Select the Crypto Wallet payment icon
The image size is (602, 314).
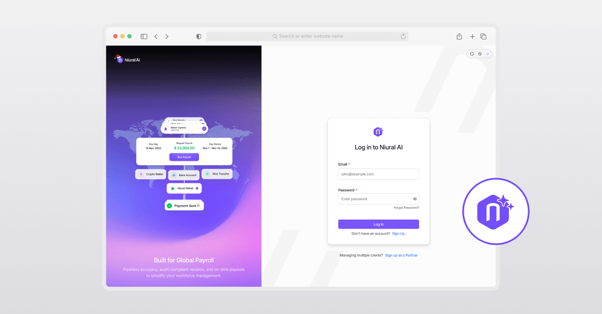tap(141, 174)
